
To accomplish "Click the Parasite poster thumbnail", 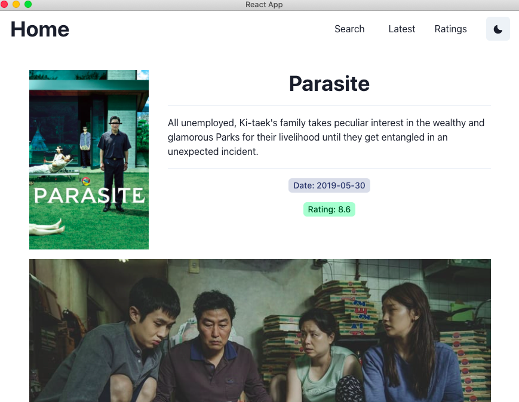I will pyautogui.click(x=89, y=159).
